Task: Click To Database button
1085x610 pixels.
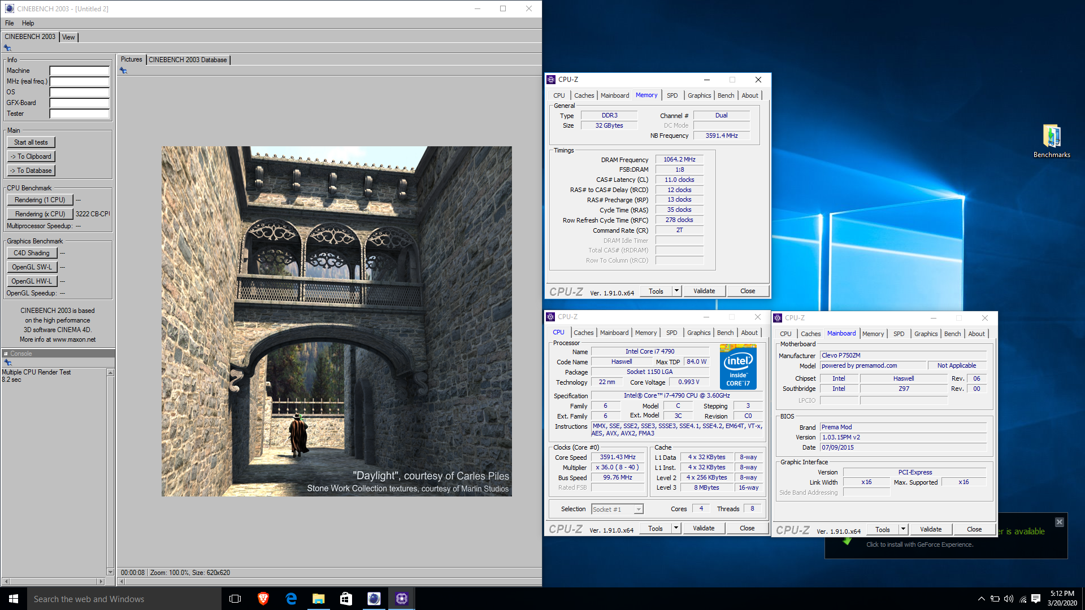Action: click(31, 171)
